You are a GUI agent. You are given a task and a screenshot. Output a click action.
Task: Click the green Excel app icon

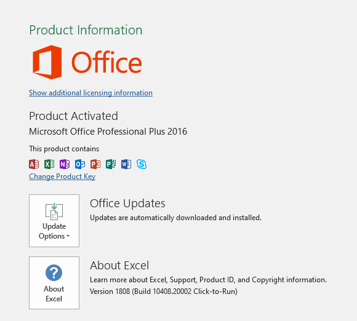tap(49, 164)
